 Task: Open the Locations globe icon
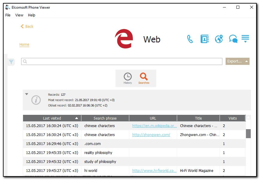219,39
